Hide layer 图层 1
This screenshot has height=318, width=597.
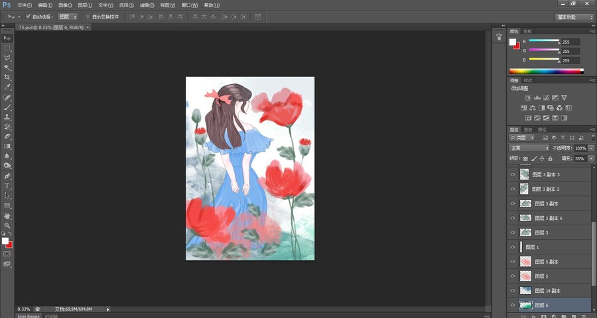(x=513, y=247)
